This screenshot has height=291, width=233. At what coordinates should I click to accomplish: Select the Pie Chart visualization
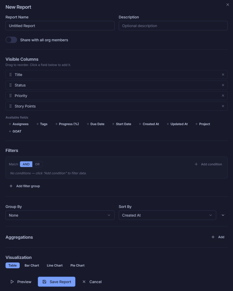click(77, 266)
